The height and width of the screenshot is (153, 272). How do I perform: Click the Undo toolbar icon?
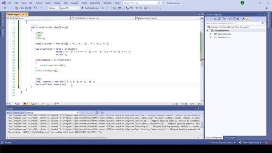point(35,8)
